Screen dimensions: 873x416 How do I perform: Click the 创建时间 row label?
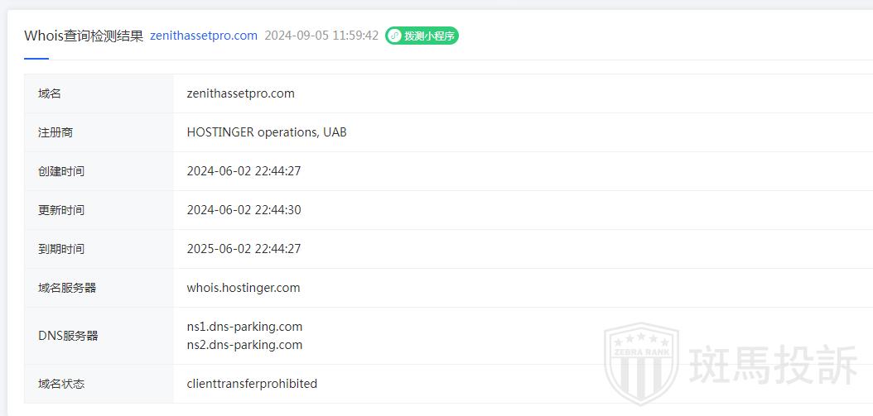pyautogui.click(x=61, y=171)
